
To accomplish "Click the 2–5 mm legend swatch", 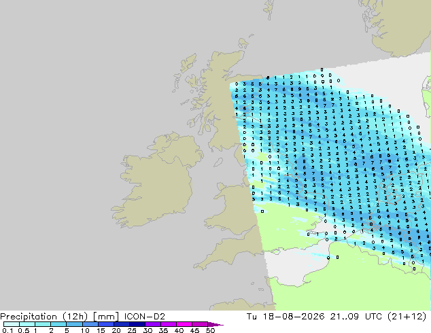I will click(x=58, y=324).
